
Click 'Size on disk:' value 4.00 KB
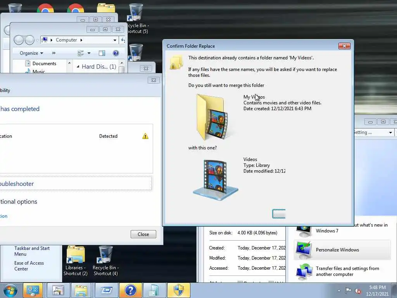pos(257,233)
